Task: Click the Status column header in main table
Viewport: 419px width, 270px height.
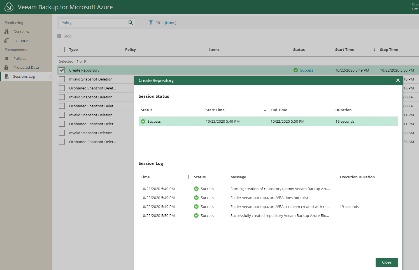Action: click(299, 49)
